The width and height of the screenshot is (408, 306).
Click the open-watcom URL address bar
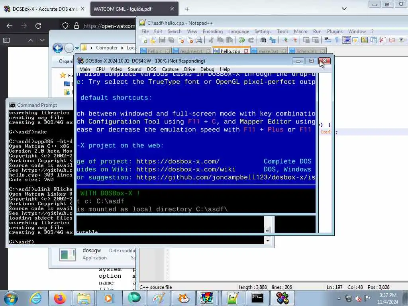coord(109,26)
